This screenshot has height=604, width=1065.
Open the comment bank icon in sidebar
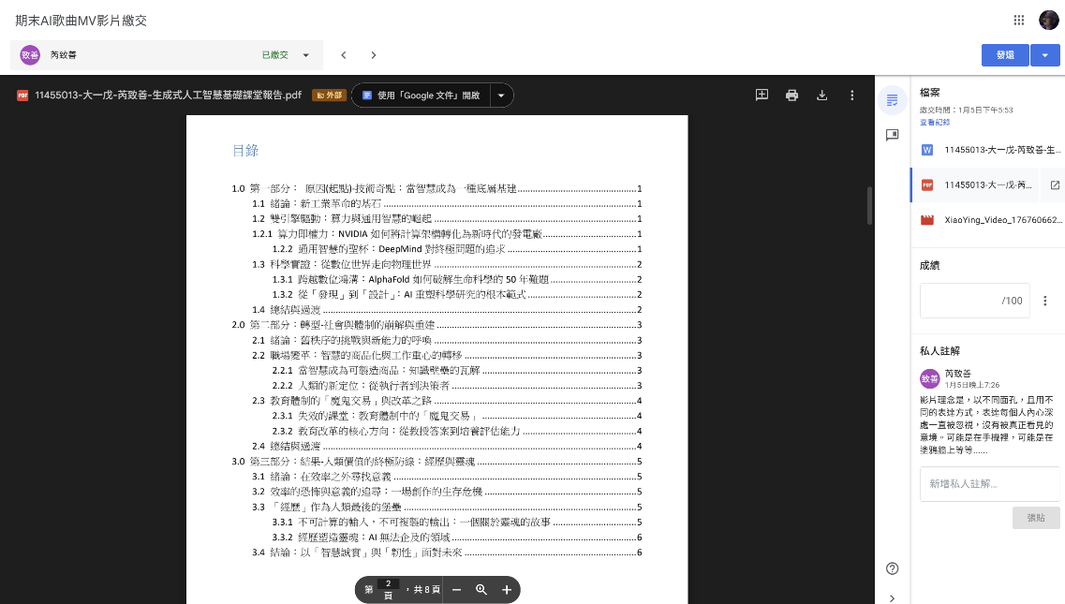coord(892,135)
